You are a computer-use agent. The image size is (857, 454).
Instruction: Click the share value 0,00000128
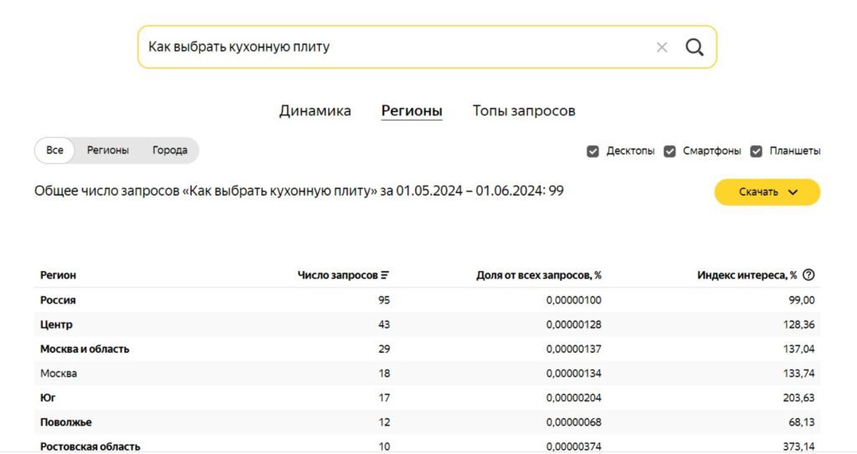573,324
